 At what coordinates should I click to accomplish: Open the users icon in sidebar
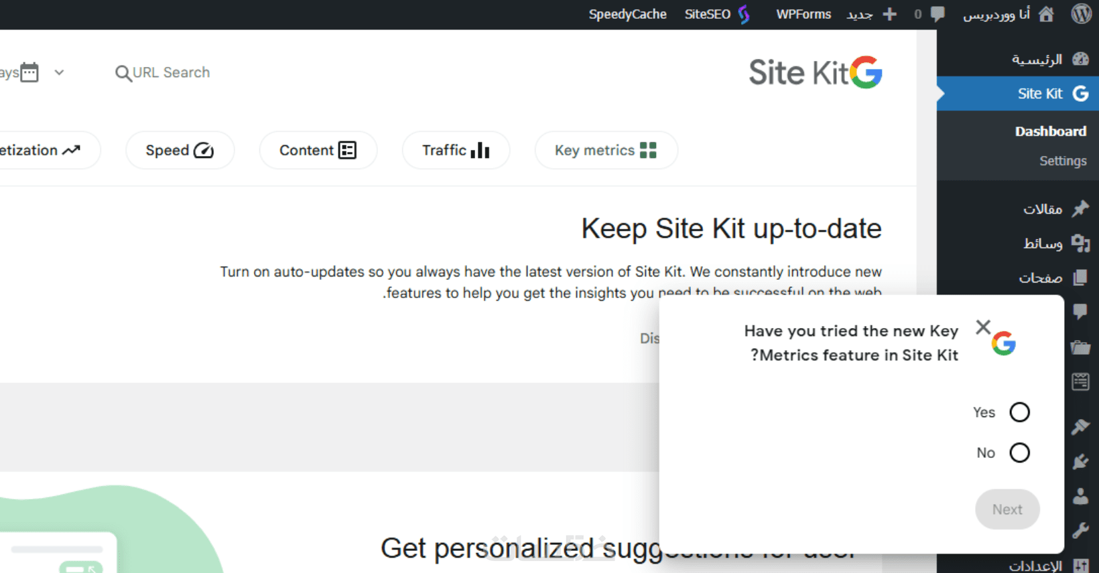1080,496
